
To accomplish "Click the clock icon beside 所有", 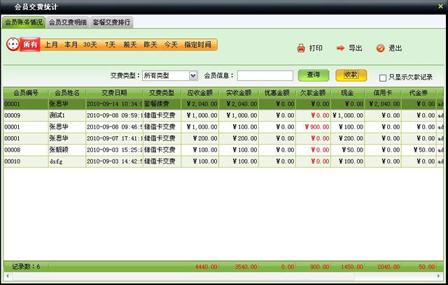I will tap(13, 44).
